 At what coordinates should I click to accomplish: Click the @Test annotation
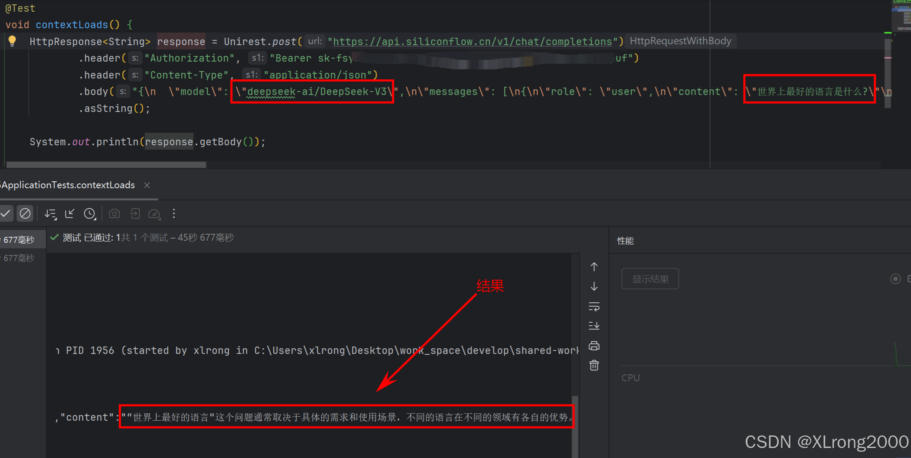pyautogui.click(x=20, y=8)
